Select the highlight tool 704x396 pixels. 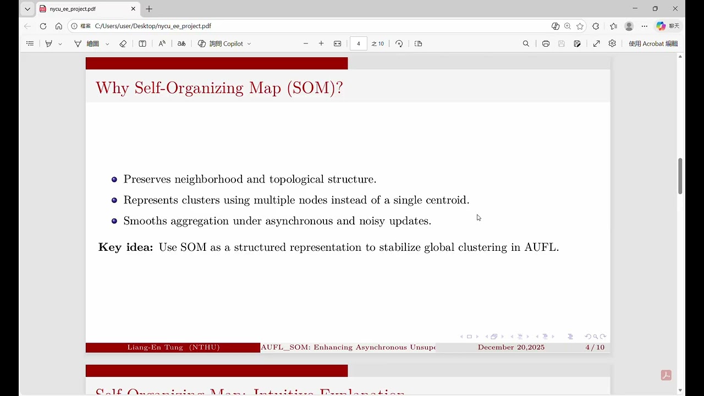click(48, 43)
